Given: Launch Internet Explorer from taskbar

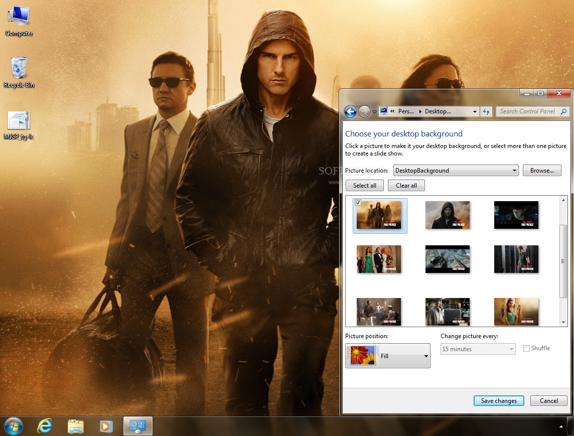Looking at the screenshot, I should coord(45,426).
